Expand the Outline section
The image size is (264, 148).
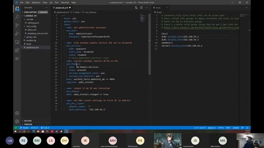(x=36, y=121)
